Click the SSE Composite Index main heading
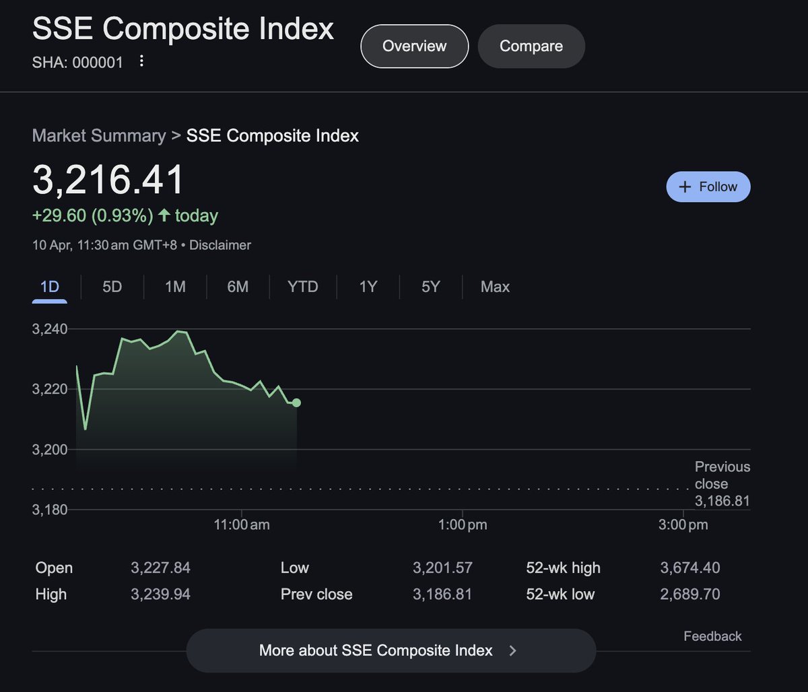The width and height of the screenshot is (808, 692). click(x=183, y=29)
